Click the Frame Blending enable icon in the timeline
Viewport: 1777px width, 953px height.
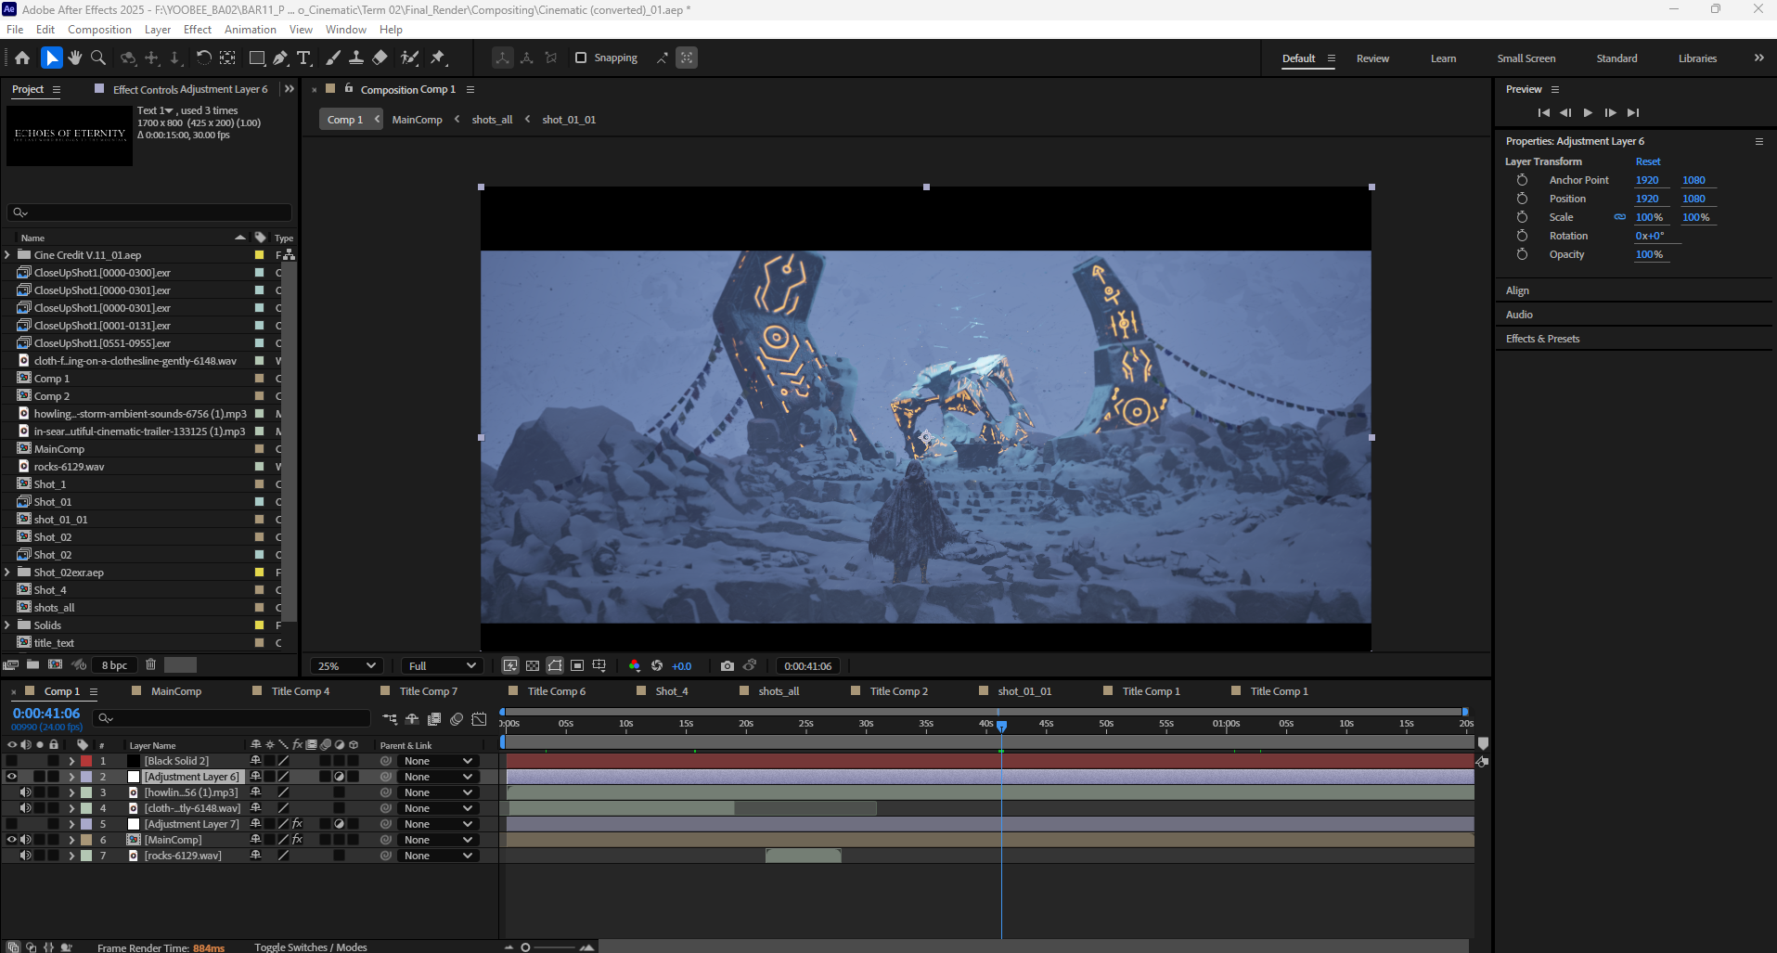(x=434, y=719)
